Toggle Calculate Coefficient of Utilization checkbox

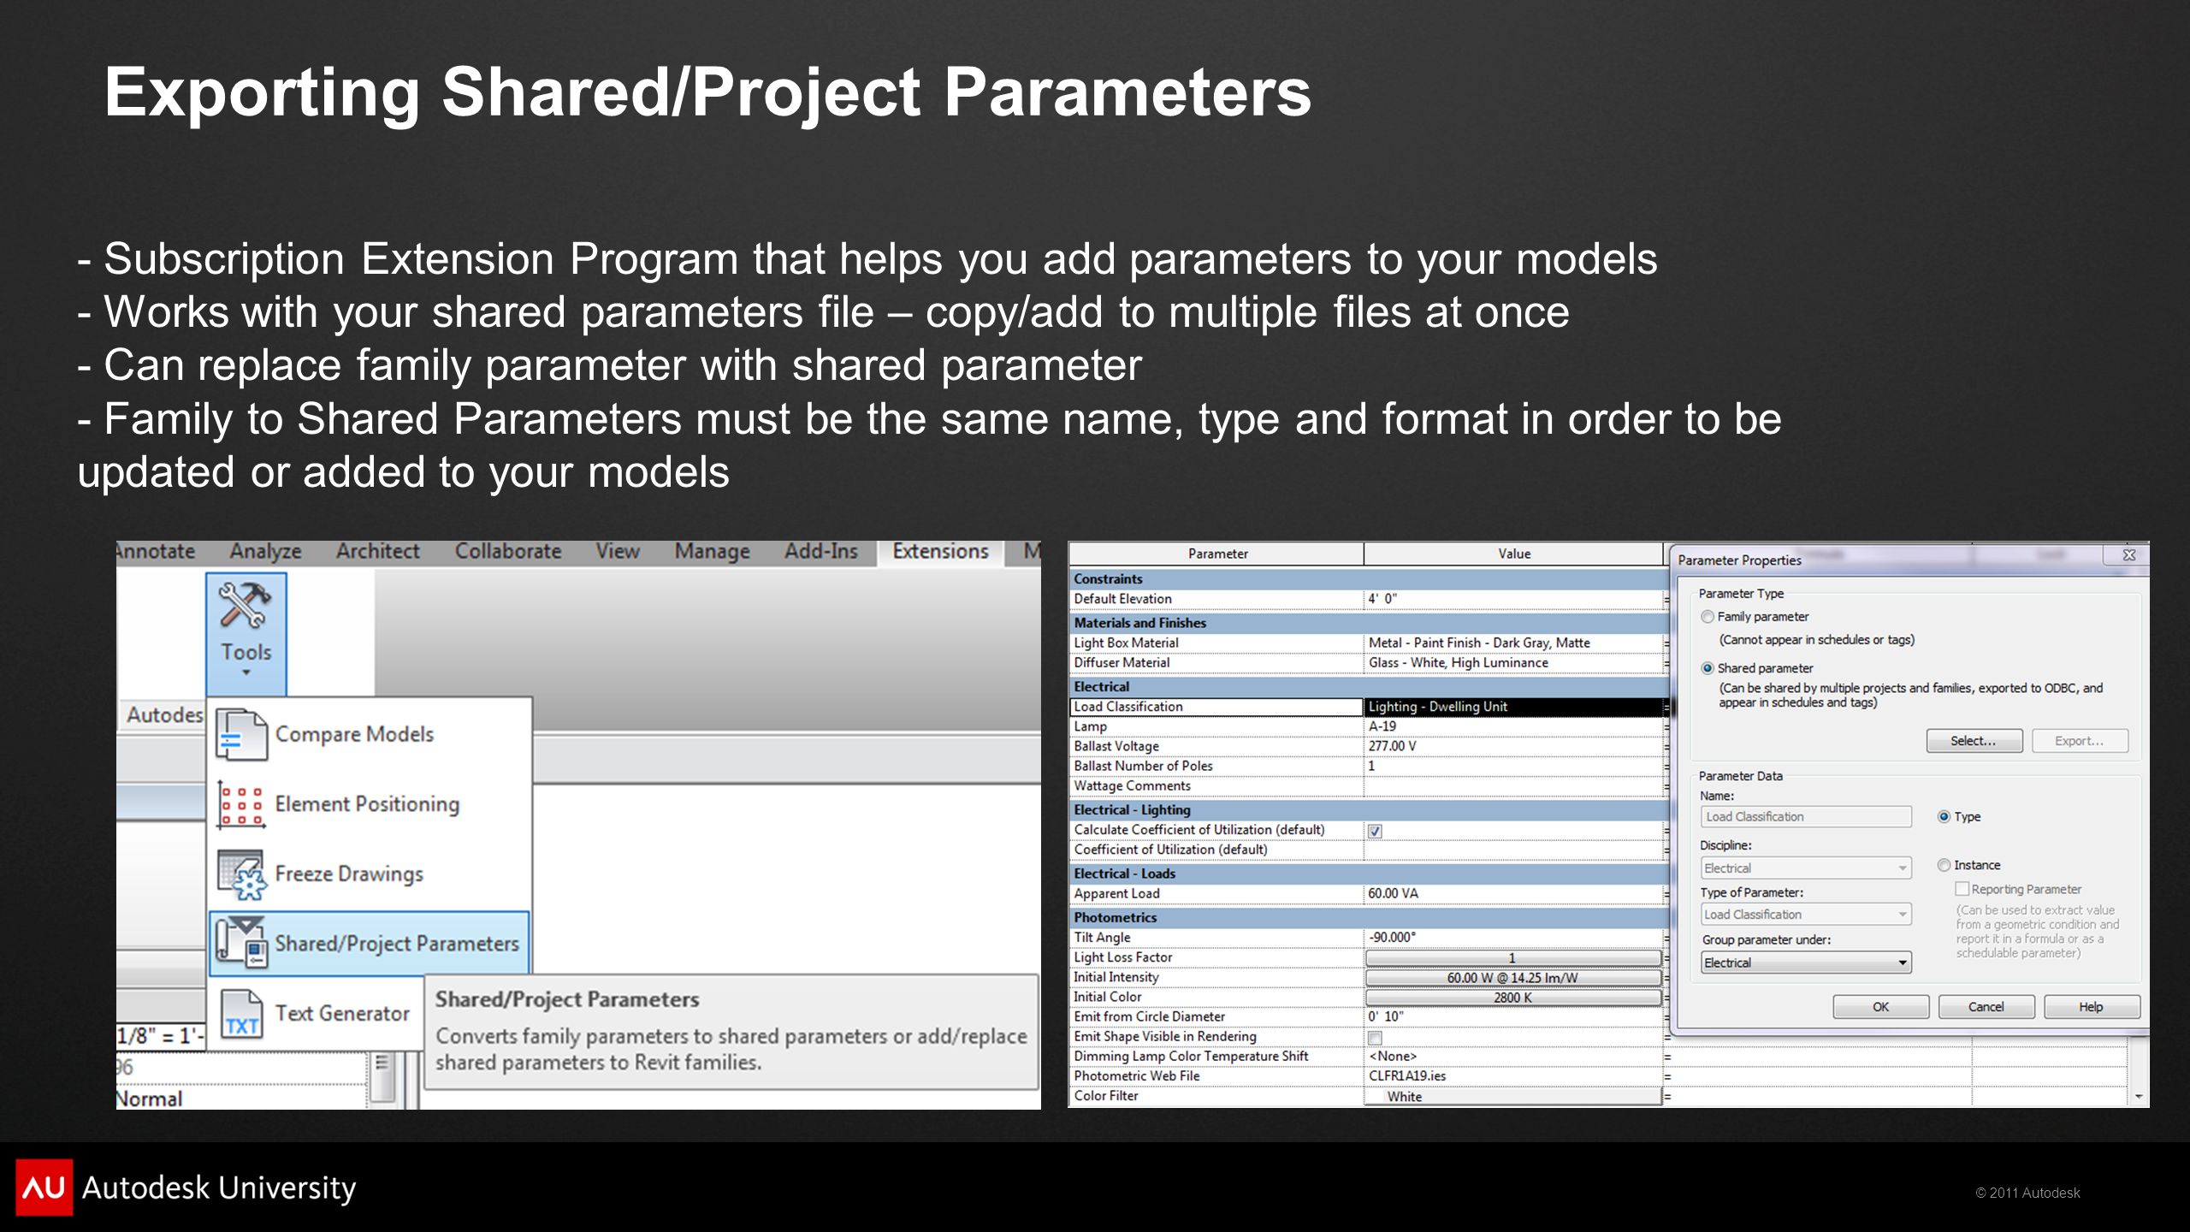pyautogui.click(x=1376, y=831)
